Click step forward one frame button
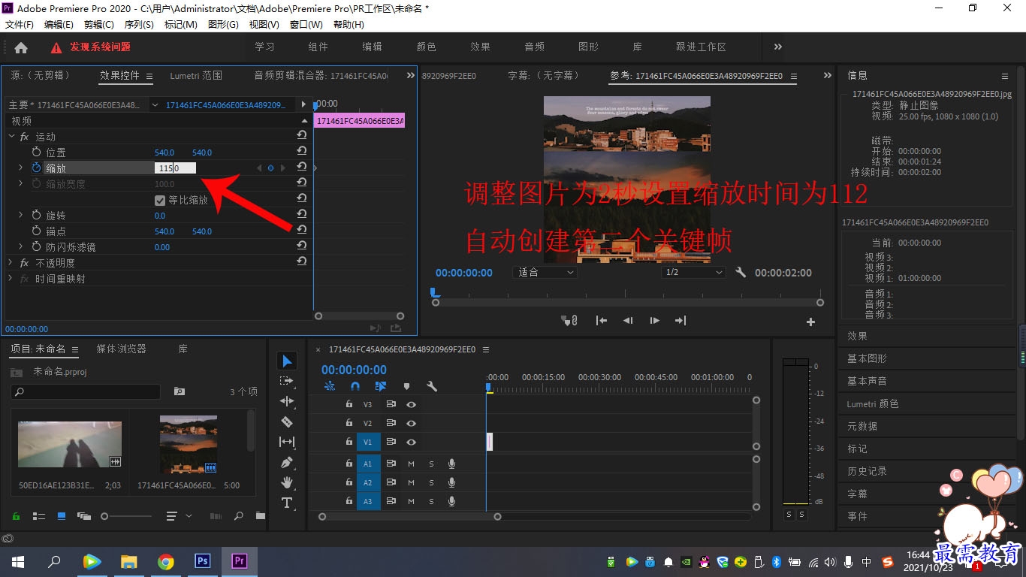Viewport: 1026px width, 577px height. click(654, 321)
